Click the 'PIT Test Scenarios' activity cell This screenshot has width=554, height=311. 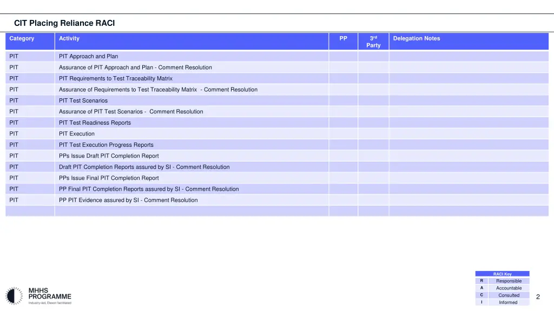83,100
